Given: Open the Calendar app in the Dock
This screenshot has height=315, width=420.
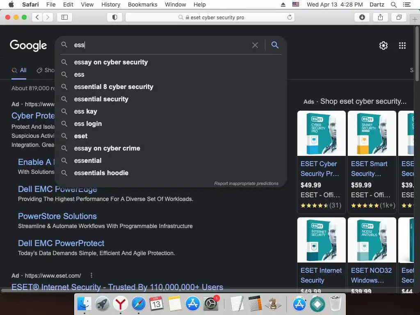Looking at the screenshot, I should [x=156, y=304].
